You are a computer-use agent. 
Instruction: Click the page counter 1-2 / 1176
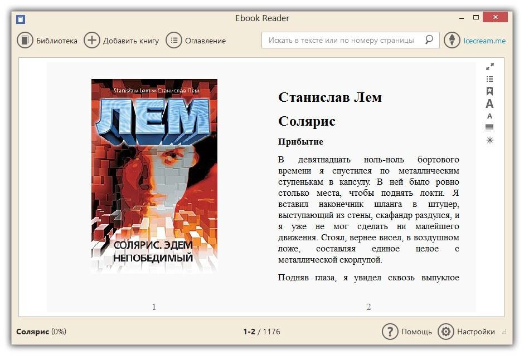click(261, 332)
